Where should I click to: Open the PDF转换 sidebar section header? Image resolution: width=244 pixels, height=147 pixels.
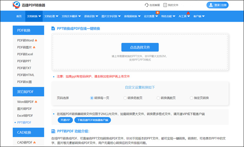pyautogui.click(x=28, y=30)
